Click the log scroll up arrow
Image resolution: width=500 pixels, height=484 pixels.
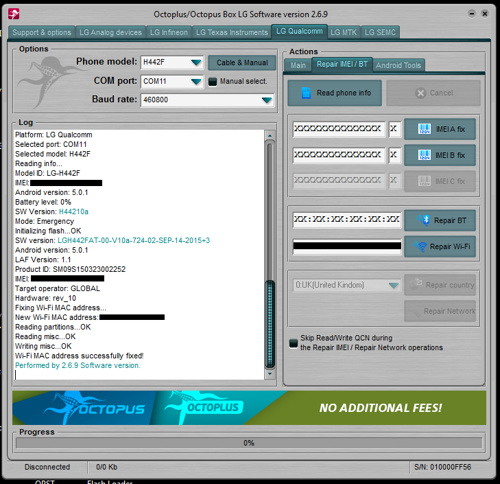coord(270,135)
